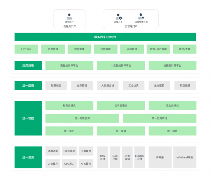Click the 统一网络 block
Image resolution: width=211 pixels, height=177 pixels.
(x=172, y=131)
